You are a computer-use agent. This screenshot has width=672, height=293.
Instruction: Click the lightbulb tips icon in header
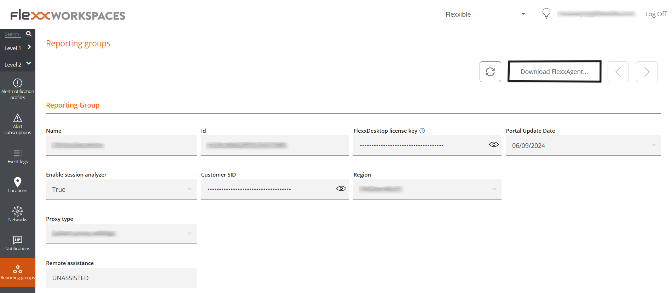(546, 13)
